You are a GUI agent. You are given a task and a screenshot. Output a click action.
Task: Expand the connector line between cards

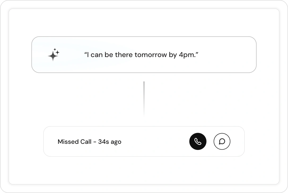[x=144, y=99]
